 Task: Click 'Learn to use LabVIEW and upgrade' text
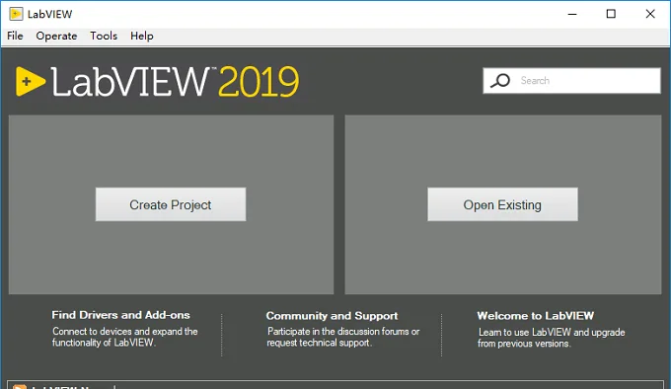[552, 338]
